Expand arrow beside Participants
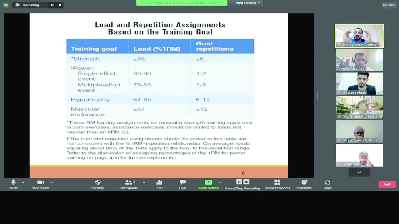Screen dimensions: 399x224 click(x=144, y=182)
